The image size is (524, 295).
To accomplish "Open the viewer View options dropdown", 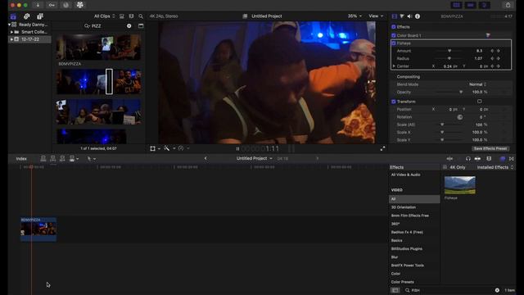I will [376, 16].
